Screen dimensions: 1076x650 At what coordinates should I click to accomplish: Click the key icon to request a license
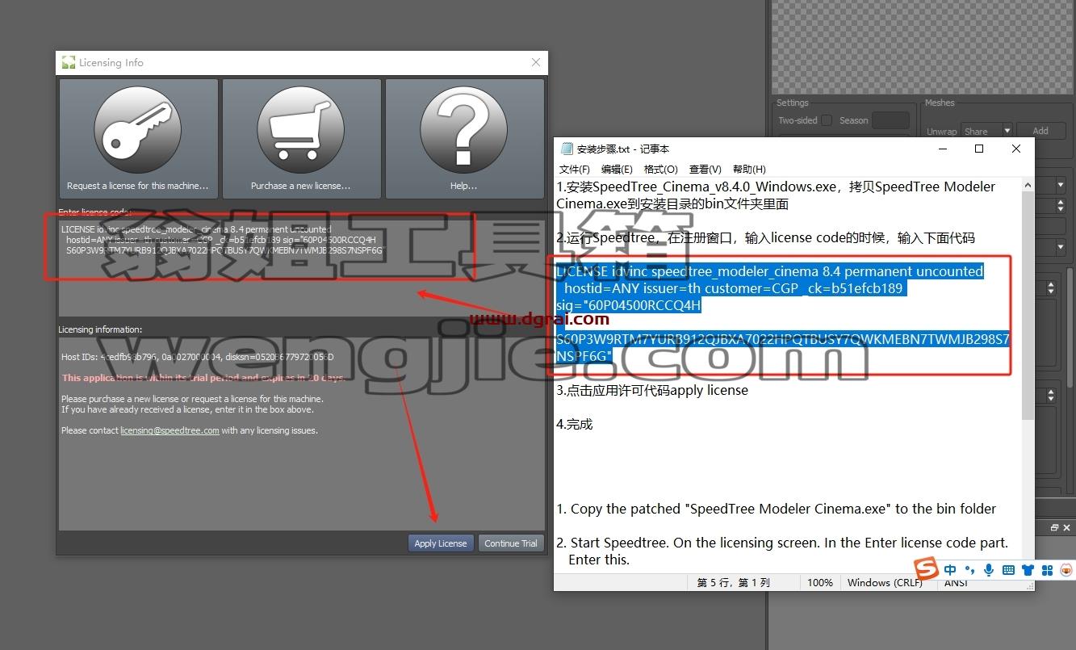pyautogui.click(x=138, y=131)
